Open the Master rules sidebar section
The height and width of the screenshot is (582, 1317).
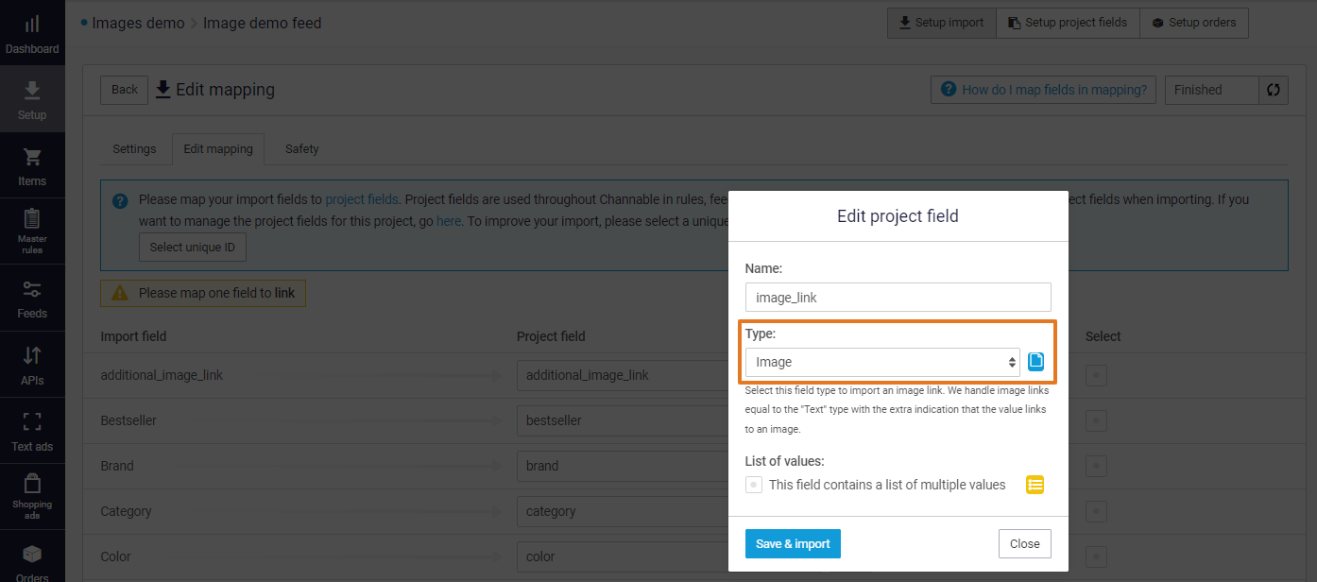click(x=32, y=230)
